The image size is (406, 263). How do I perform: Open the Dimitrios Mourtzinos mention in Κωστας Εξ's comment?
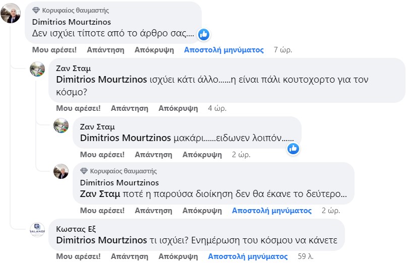[101, 240]
